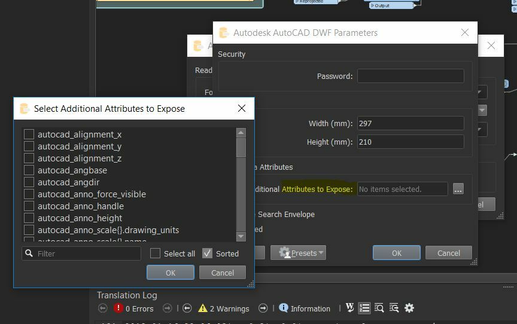
Task: Cancel the DWF Parameters dialog
Action: coord(449,253)
